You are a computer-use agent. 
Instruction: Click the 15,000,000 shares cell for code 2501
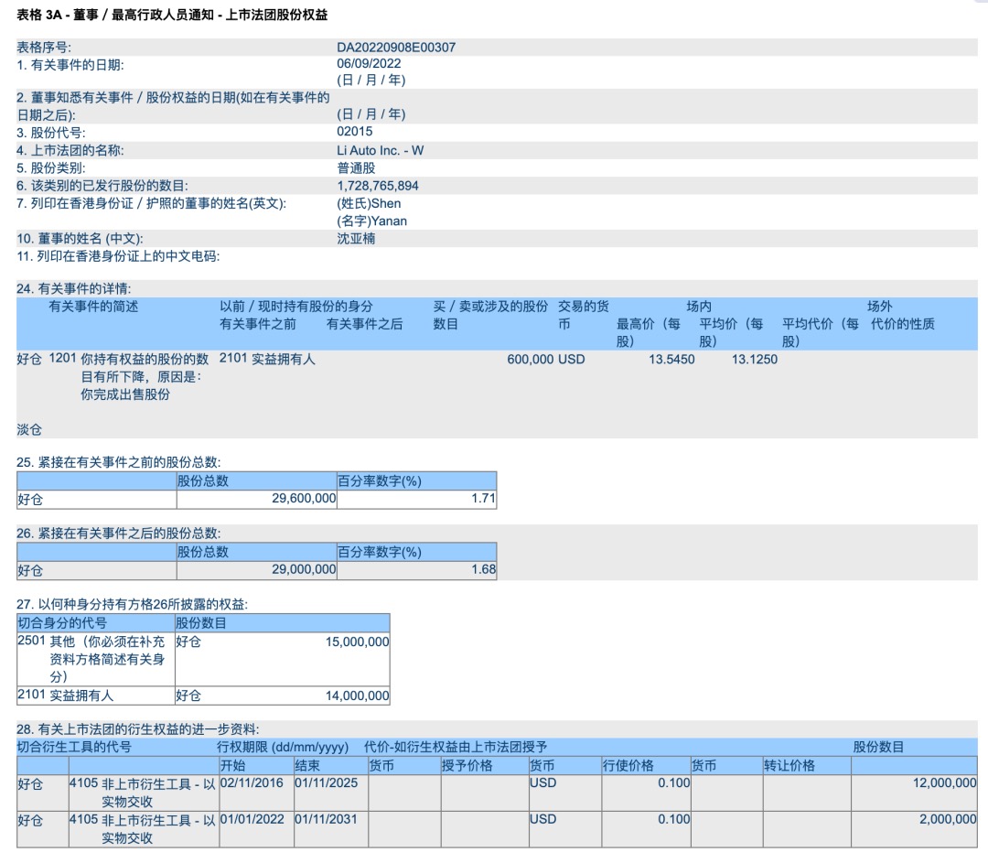coord(357,642)
